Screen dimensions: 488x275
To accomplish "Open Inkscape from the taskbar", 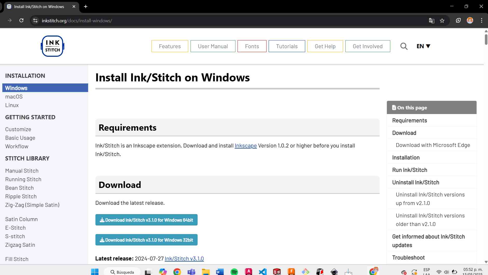I will coord(334,272).
